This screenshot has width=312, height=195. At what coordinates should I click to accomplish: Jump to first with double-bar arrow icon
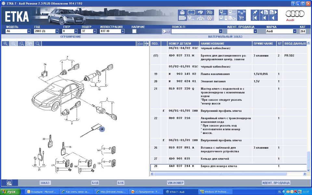[255, 18]
